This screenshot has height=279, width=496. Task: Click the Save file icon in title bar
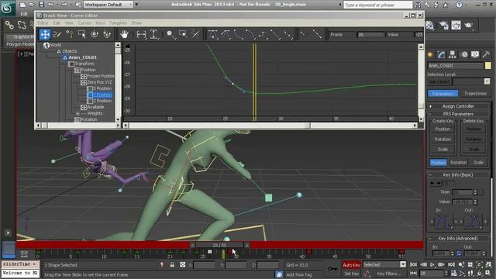click(x=41, y=5)
